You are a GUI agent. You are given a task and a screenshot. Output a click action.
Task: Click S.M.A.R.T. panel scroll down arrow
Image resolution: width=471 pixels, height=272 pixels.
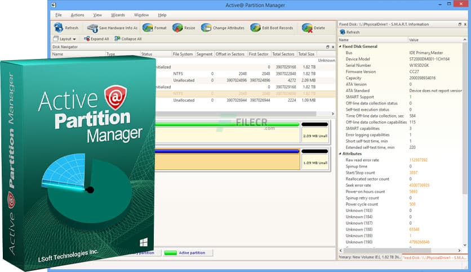click(465, 245)
